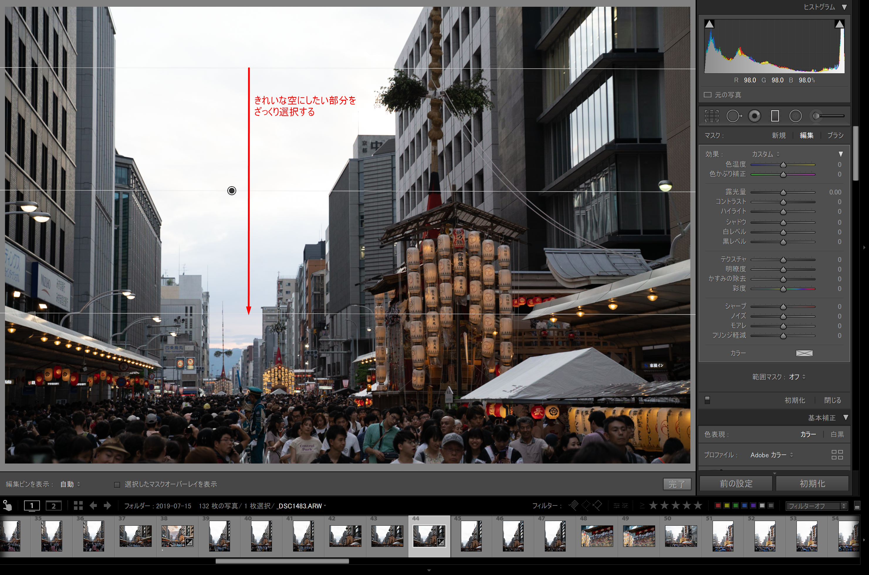Toggle highlight clipping indicator in histogram

839,24
